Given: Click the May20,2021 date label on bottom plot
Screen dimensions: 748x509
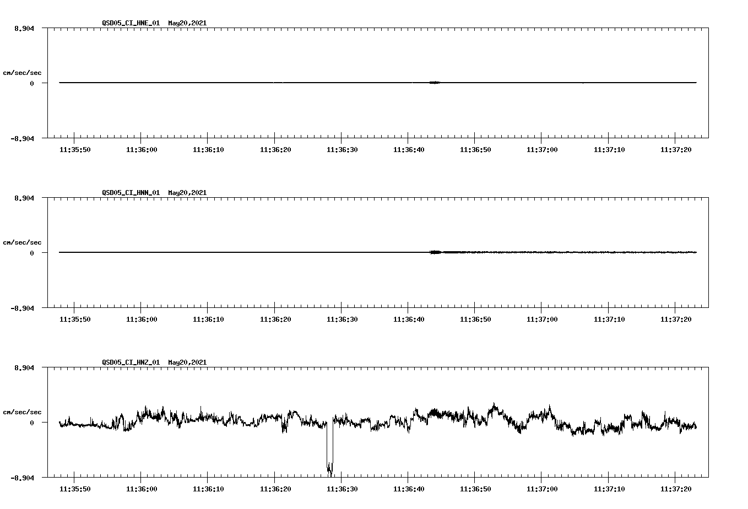Looking at the screenshot, I should coord(187,362).
